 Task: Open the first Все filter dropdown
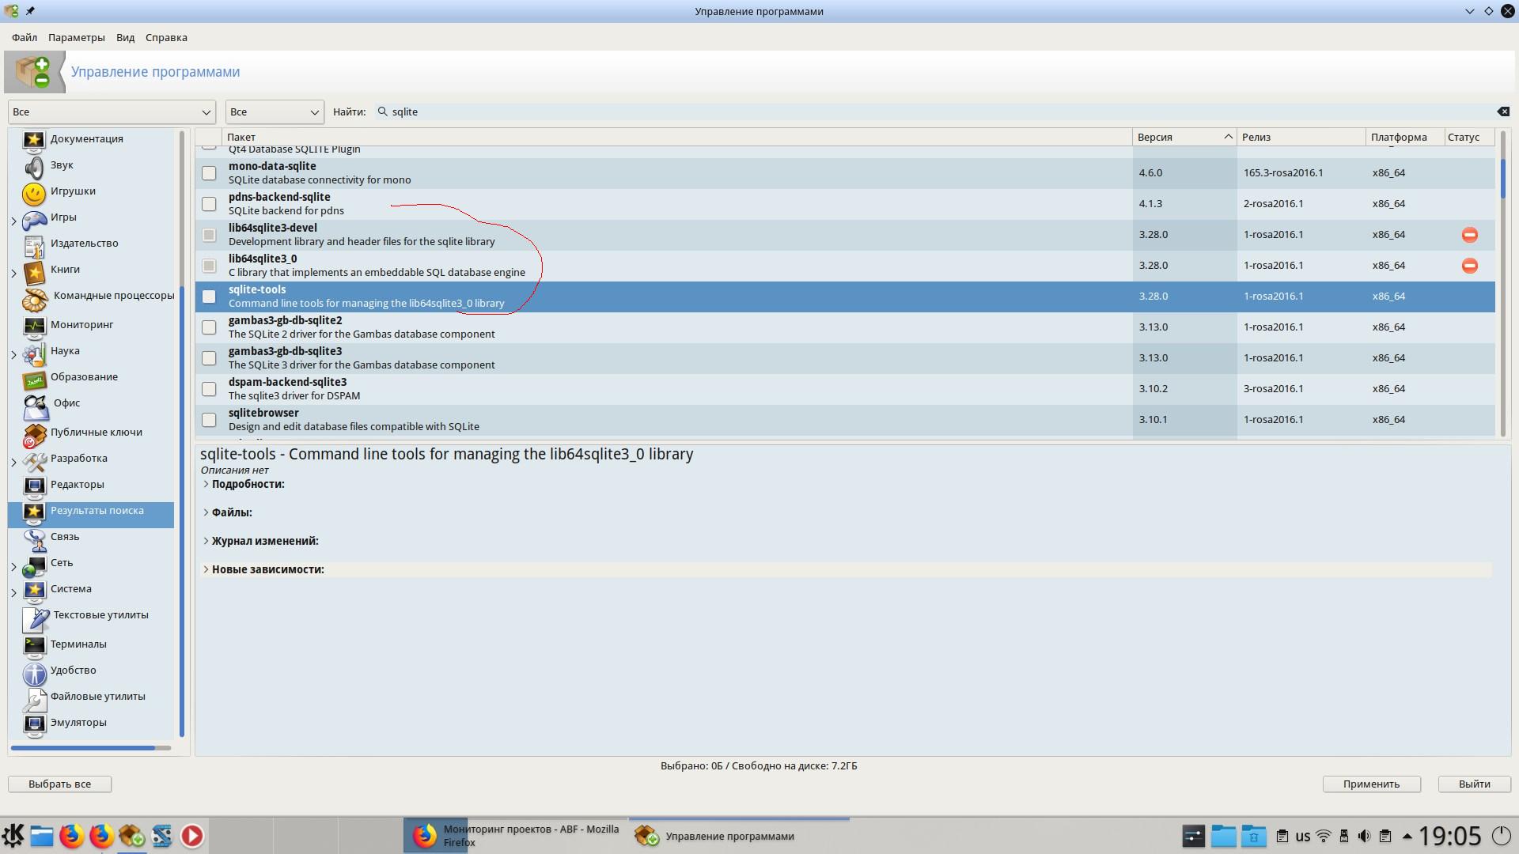coord(112,111)
